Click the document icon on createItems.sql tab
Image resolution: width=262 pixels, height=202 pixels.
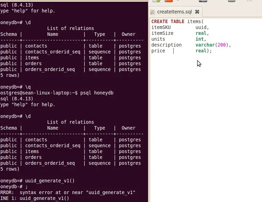tap(153, 12)
